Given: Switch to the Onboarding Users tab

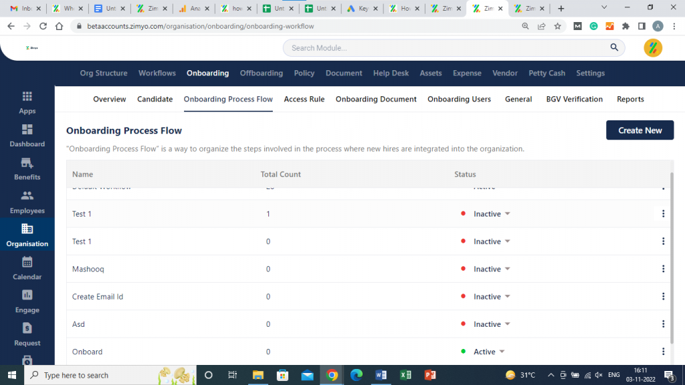Looking at the screenshot, I should point(459,99).
